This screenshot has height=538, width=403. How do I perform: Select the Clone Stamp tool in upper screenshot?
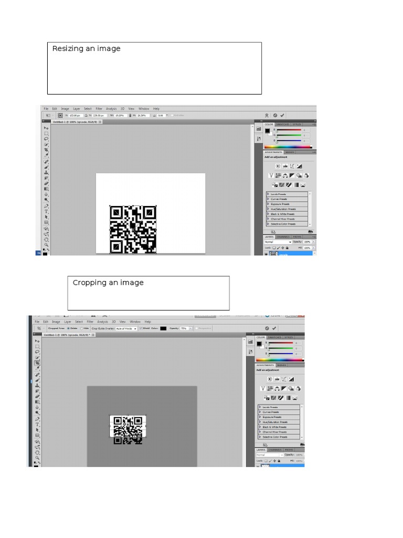pyautogui.click(x=46, y=172)
